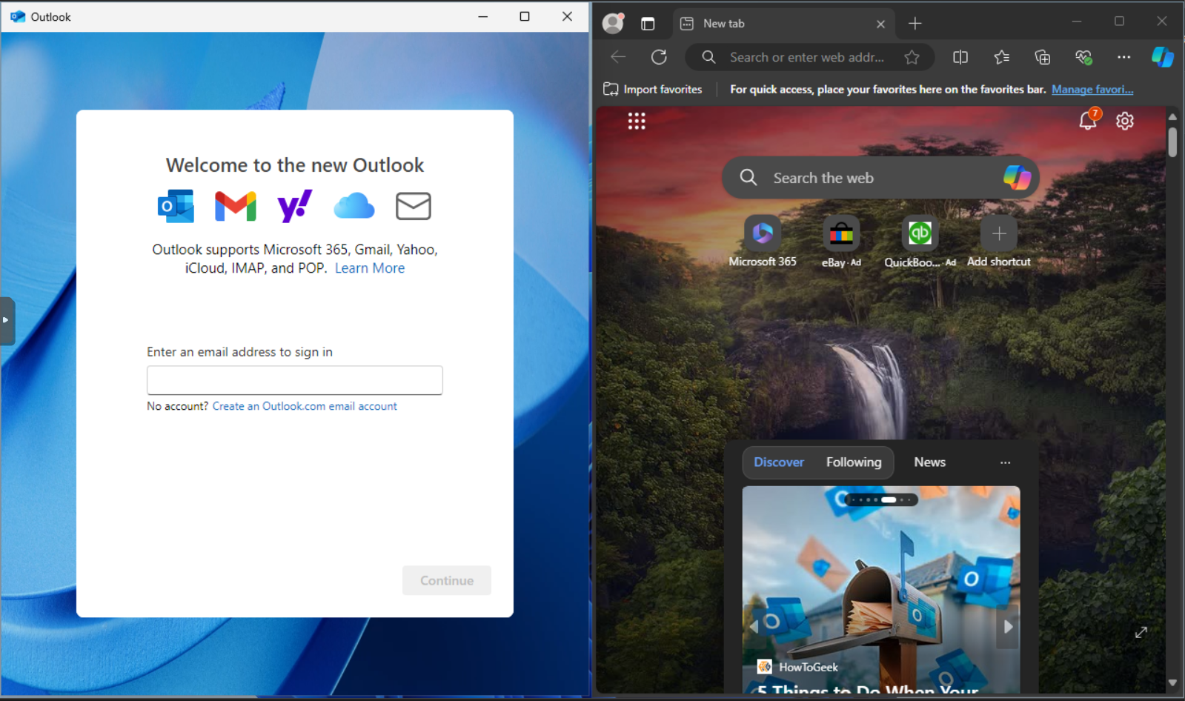Close the New tab tab
The height and width of the screenshot is (701, 1185).
[x=880, y=24]
